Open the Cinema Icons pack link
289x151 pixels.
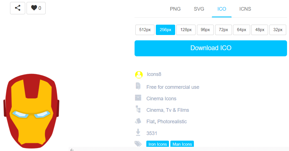coord(161,99)
